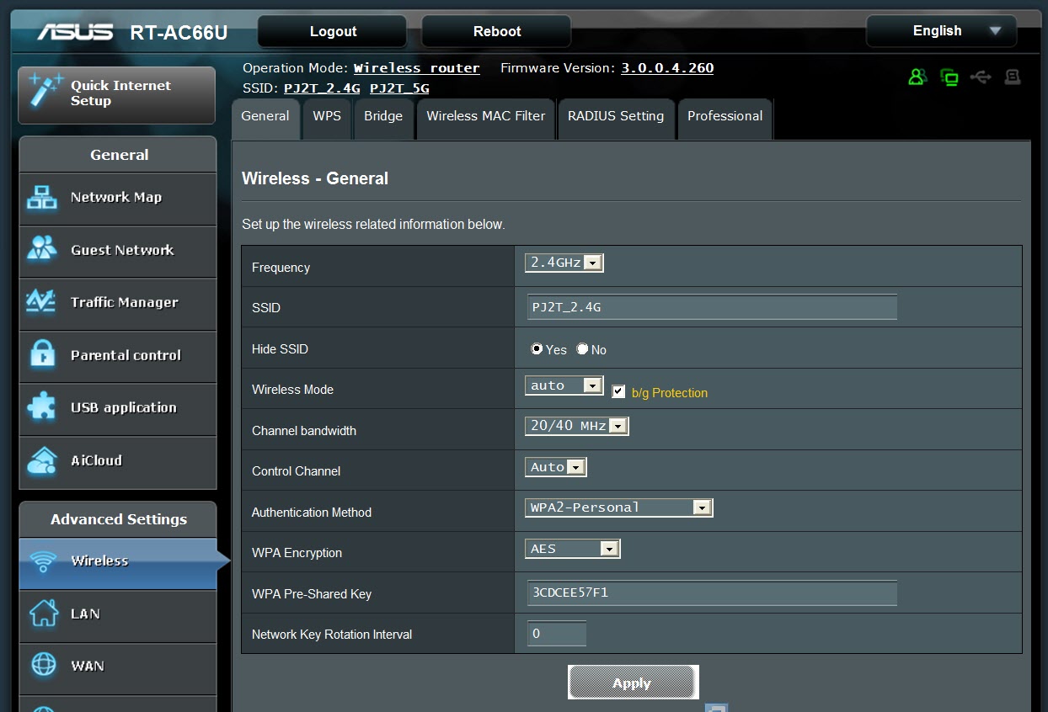Image resolution: width=1048 pixels, height=712 pixels.
Task: Open the Channel bandwidth 20/40 MHz dropdown
Action: point(576,426)
